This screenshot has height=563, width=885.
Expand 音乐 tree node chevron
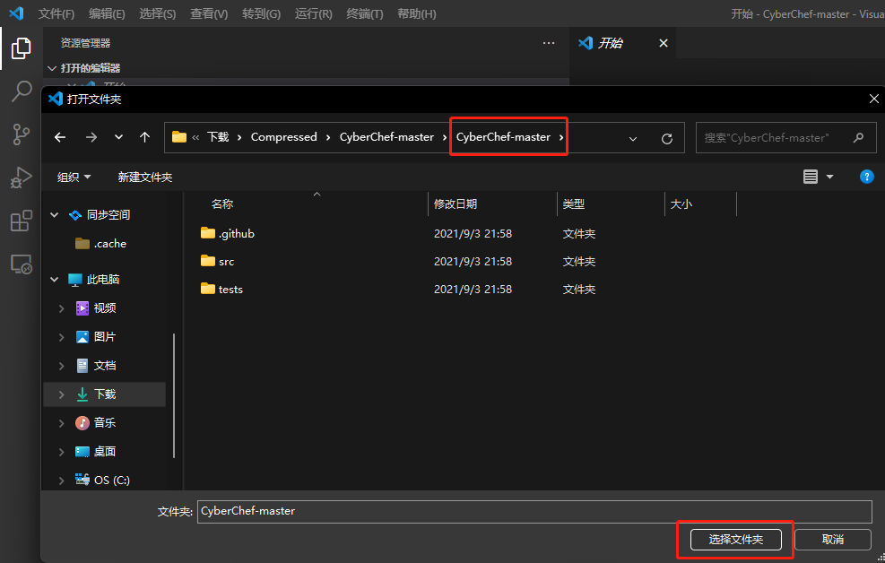(62, 422)
